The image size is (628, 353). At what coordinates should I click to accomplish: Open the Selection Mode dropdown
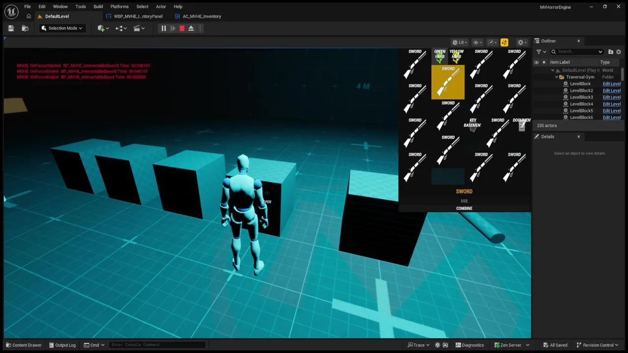pos(62,28)
